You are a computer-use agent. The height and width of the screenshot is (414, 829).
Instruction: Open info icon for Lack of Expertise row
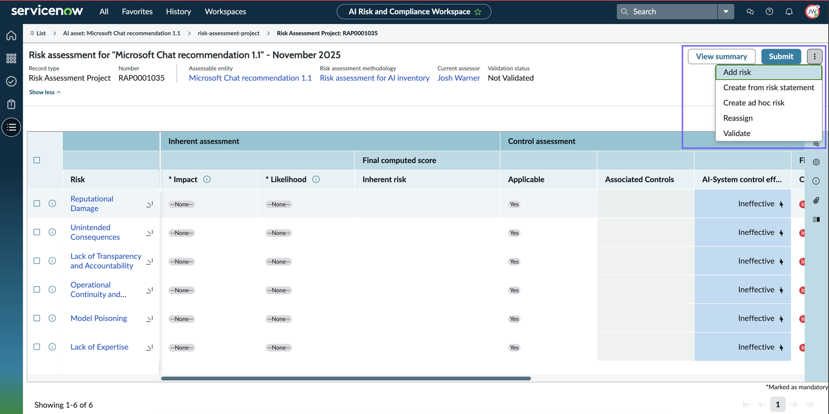click(x=52, y=347)
